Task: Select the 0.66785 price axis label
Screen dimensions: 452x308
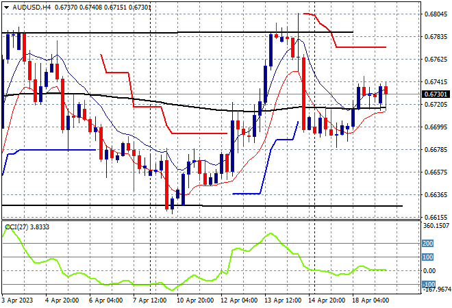Action: click(x=436, y=149)
